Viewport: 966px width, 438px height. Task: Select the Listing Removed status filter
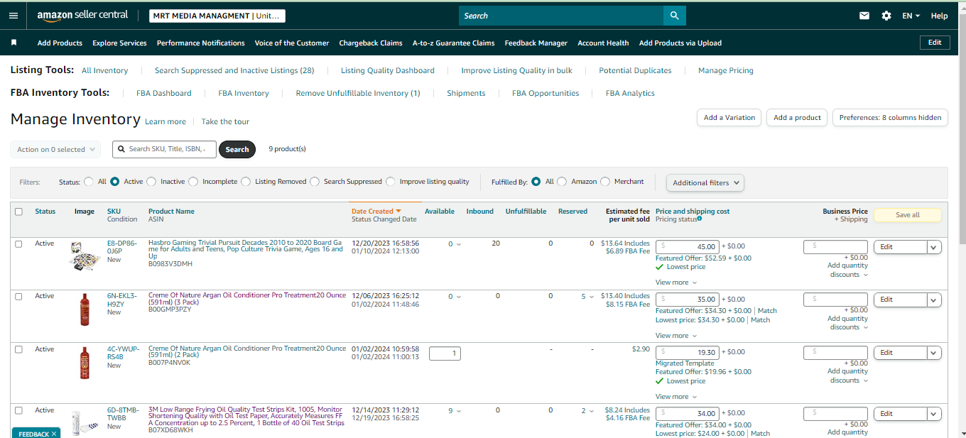click(246, 182)
